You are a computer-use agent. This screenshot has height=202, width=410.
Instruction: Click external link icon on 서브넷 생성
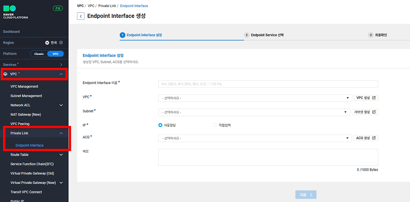pos(374,112)
